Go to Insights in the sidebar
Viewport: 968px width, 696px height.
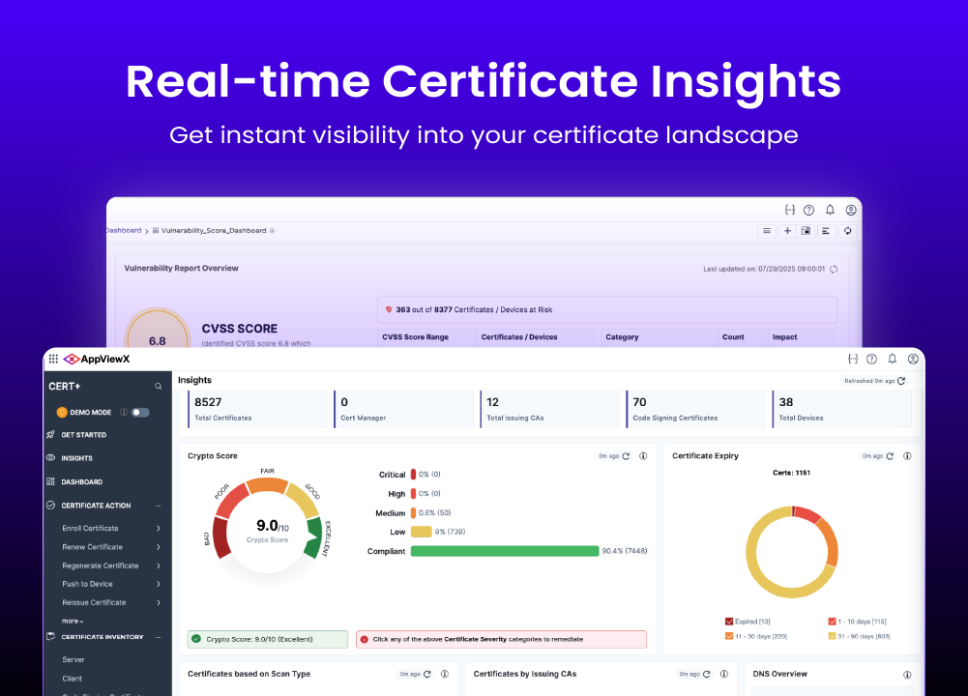76,458
